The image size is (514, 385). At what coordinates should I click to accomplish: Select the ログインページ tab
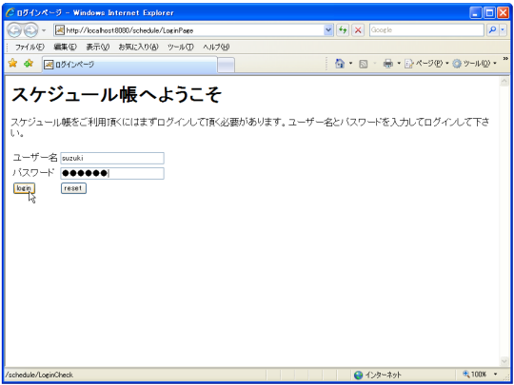pos(129,65)
